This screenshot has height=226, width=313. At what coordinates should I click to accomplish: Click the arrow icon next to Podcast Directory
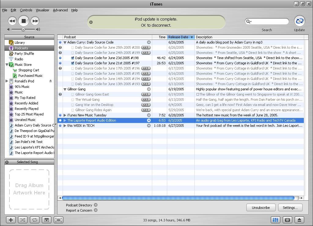[x=96, y=205]
